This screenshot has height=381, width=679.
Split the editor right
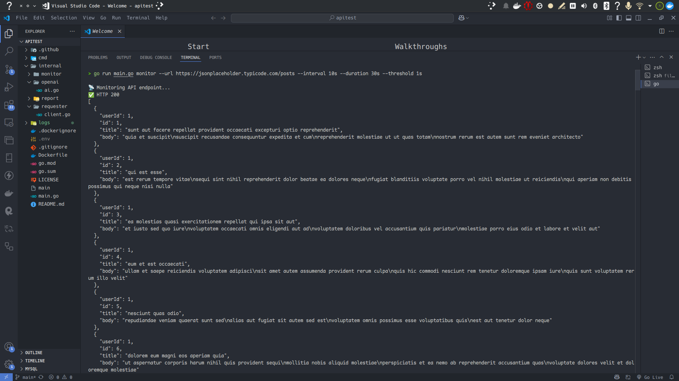coord(662,31)
